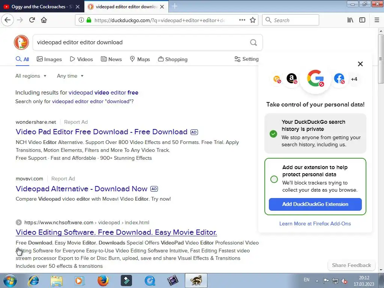Click the EN language indicator
This screenshot has height=288, width=384.
(x=306, y=280)
